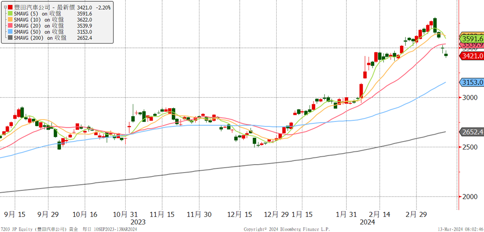484x232 pixels.
Task: Click the 13-Mar-2024 08:02:46 timestamp
Action: [x=460, y=229]
